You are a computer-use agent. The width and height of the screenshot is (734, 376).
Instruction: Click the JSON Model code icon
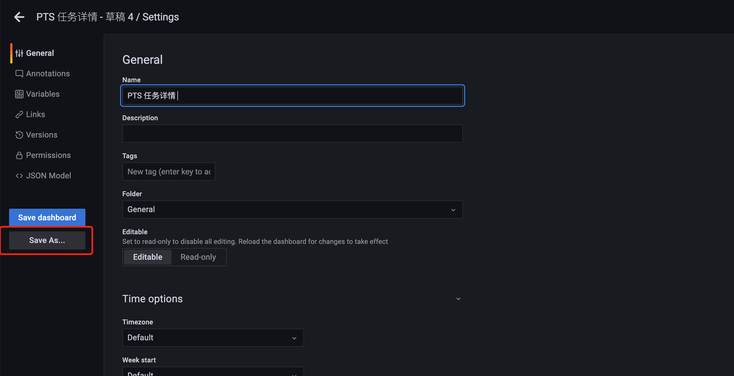pyautogui.click(x=19, y=176)
